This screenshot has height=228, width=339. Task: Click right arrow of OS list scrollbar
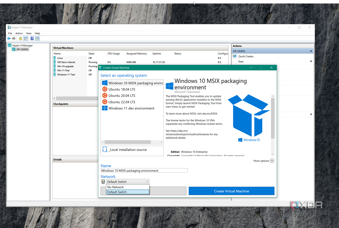[161, 142]
